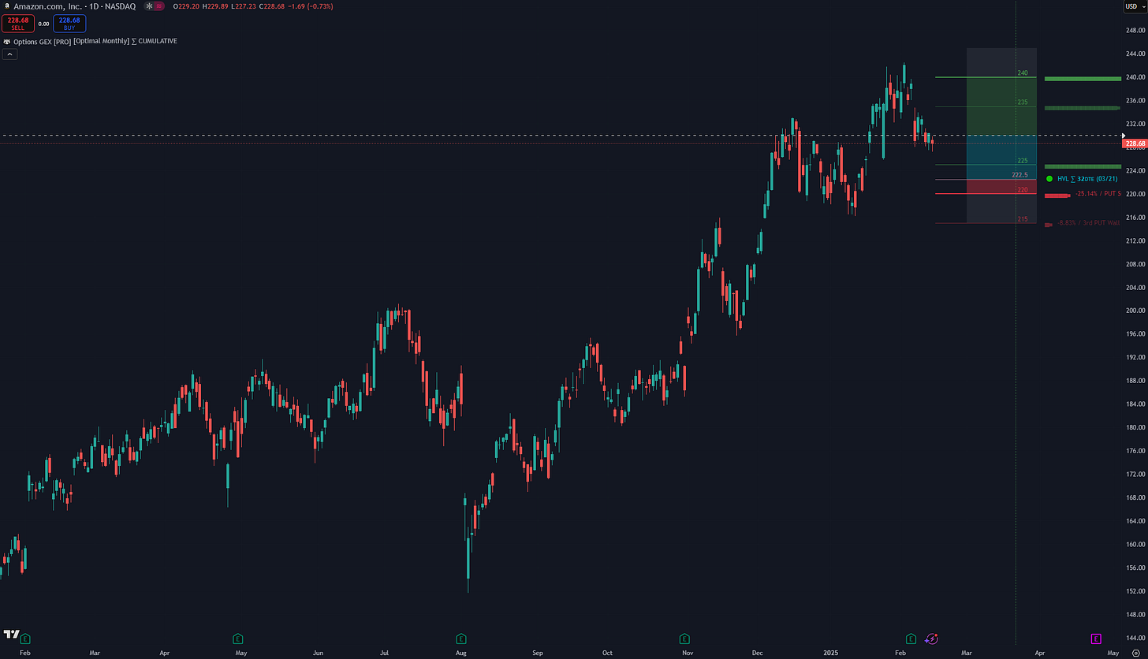Click the green GEX bar at 240

(1083, 78)
